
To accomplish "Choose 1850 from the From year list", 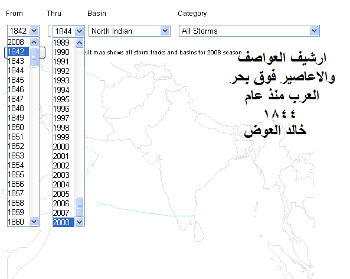I will coord(18,127).
